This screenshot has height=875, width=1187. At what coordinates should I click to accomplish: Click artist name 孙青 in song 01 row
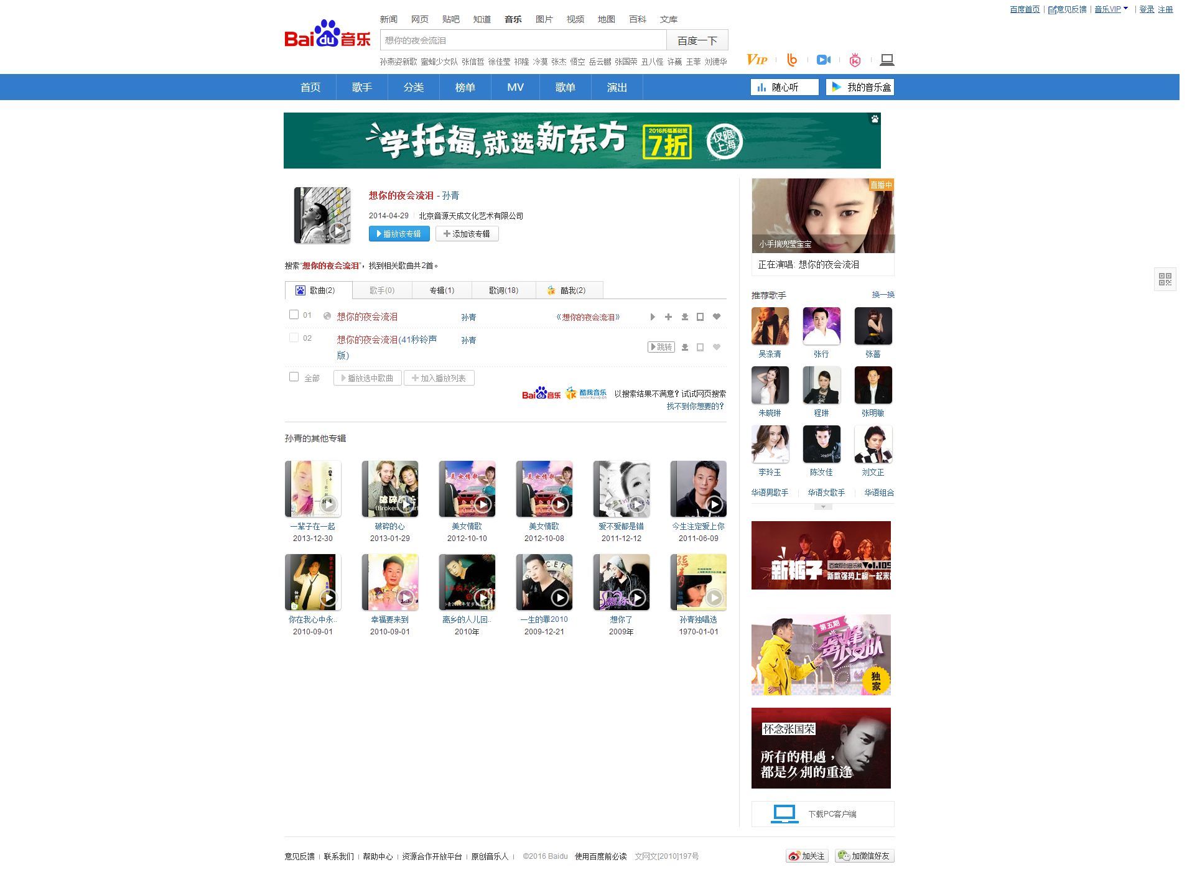coord(468,317)
